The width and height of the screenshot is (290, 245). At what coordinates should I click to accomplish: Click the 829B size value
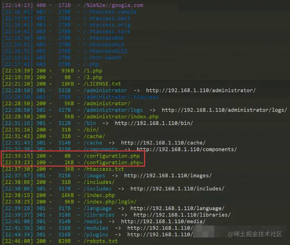[x=65, y=241]
